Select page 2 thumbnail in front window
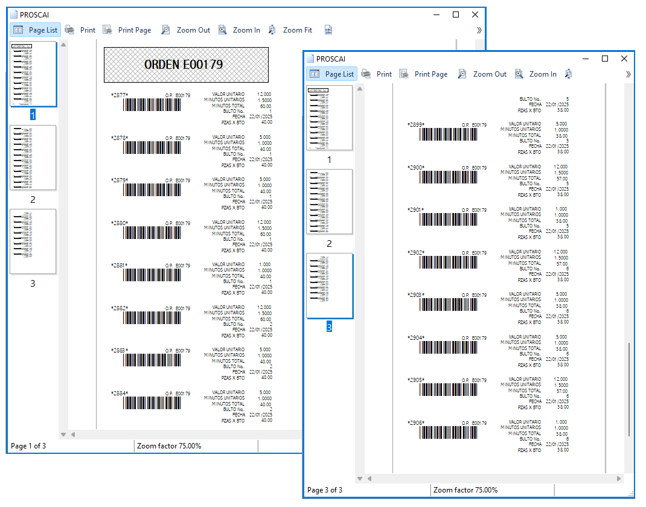Viewport: 646px width, 507px height. tap(329, 202)
